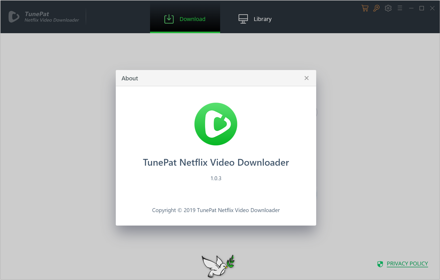Close the TunePat application window
The width and height of the screenshot is (440, 280).
tap(432, 8)
